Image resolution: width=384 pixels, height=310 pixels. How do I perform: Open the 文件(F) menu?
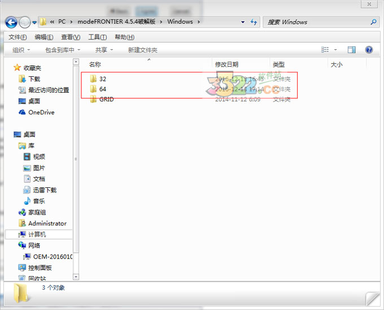[x=18, y=37]
